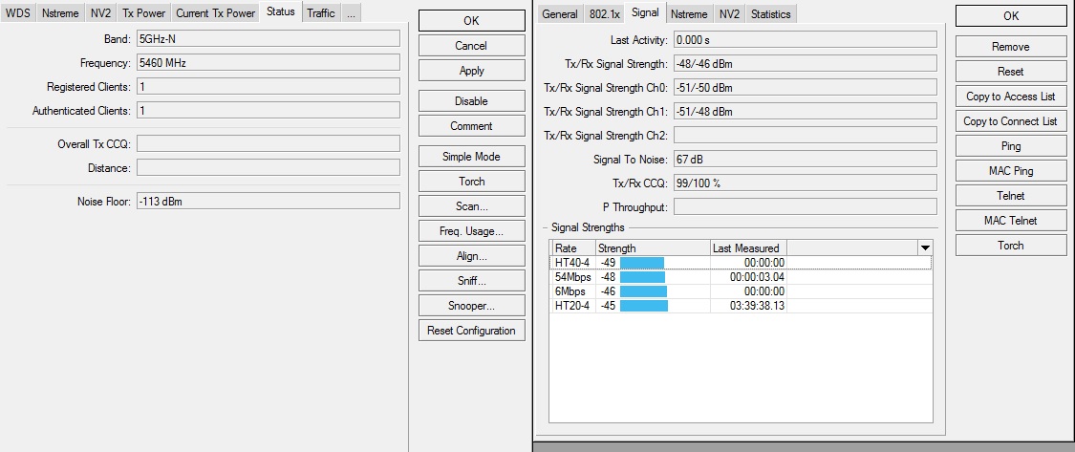Click the MAC Telnet button
1075x452 pixels.
click(x=1011, y=220)
